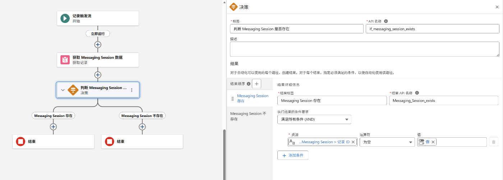This screenshot has height=180, width=503.
Task: Click the 添加条件 button
Action: 293,155
